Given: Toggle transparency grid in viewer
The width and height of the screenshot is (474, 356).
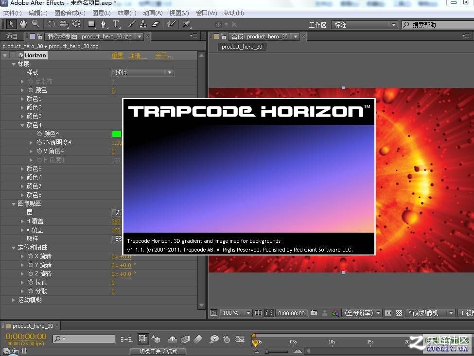Looking at the screenshot, I should (x=399, y=313).
